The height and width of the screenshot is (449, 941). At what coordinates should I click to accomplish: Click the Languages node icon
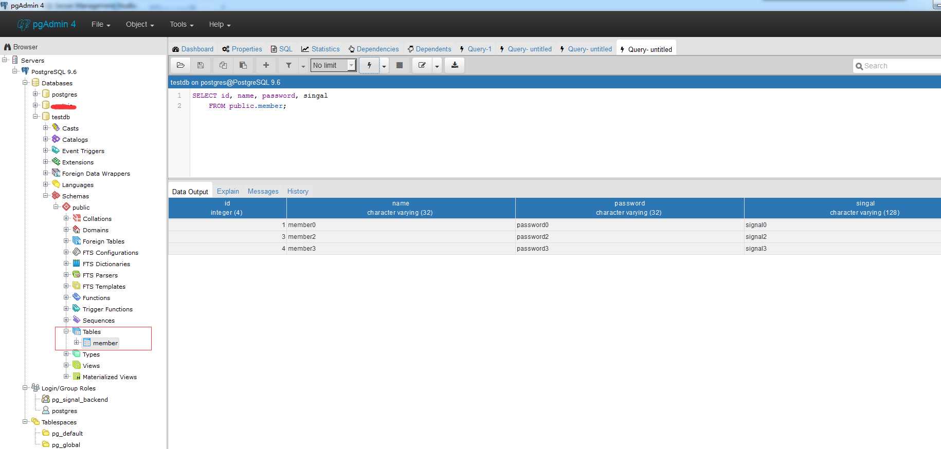coord(56,184)
